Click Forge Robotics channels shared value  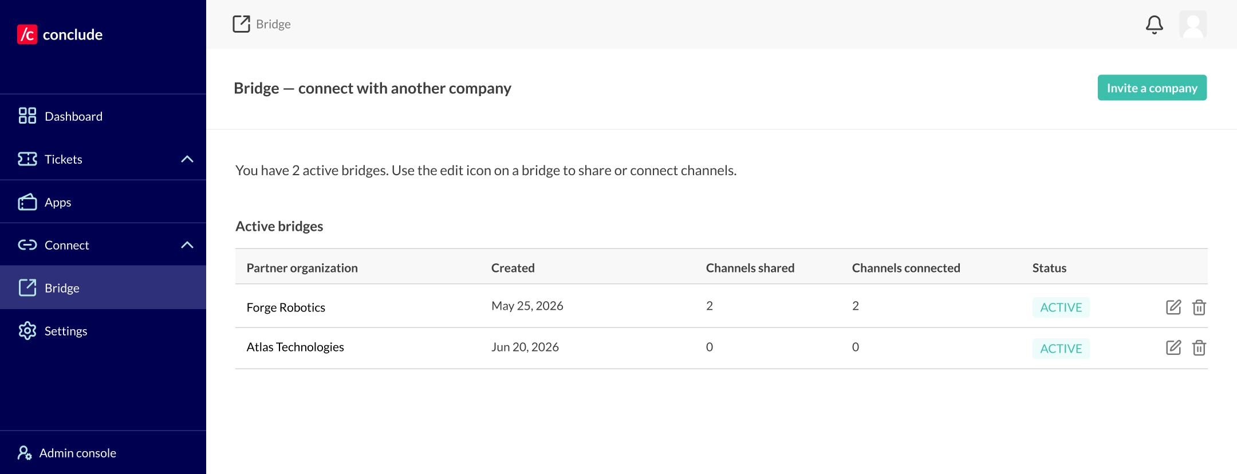(x=710, y=306)
